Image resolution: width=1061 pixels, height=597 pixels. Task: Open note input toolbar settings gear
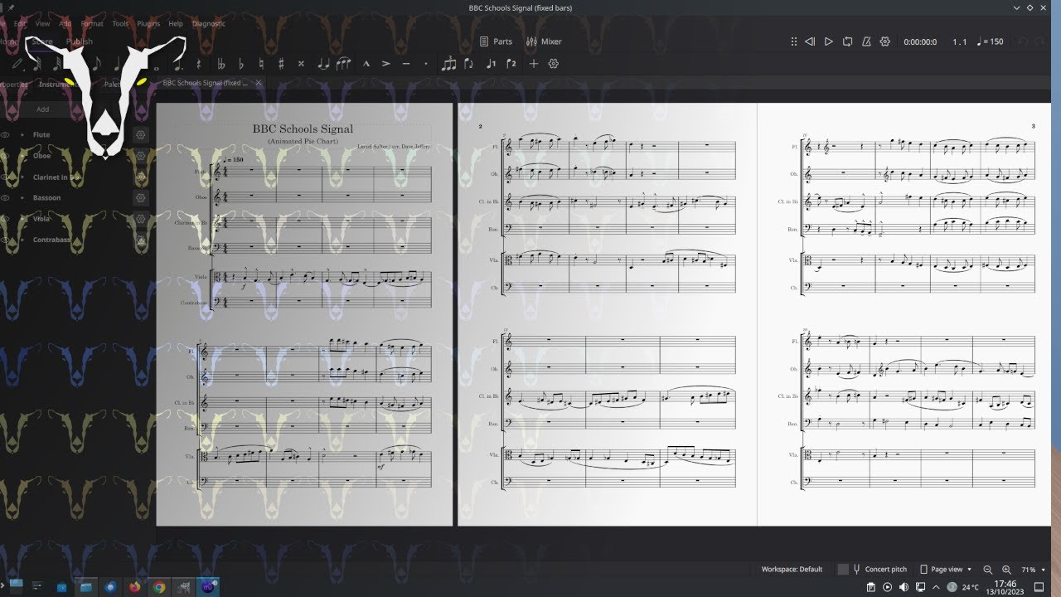554,64
